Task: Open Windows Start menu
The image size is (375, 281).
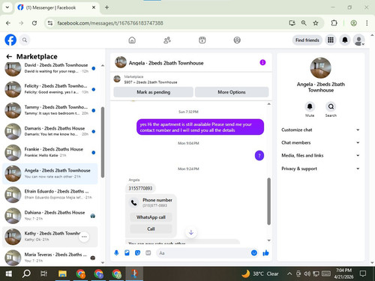Action: [x=9, y=274]
